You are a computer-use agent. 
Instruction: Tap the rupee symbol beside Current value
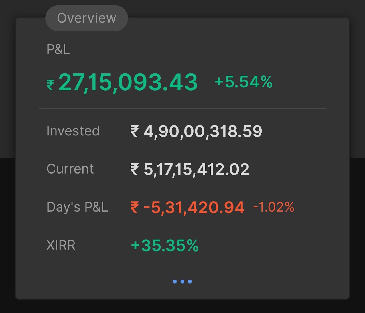coord(135,169)
